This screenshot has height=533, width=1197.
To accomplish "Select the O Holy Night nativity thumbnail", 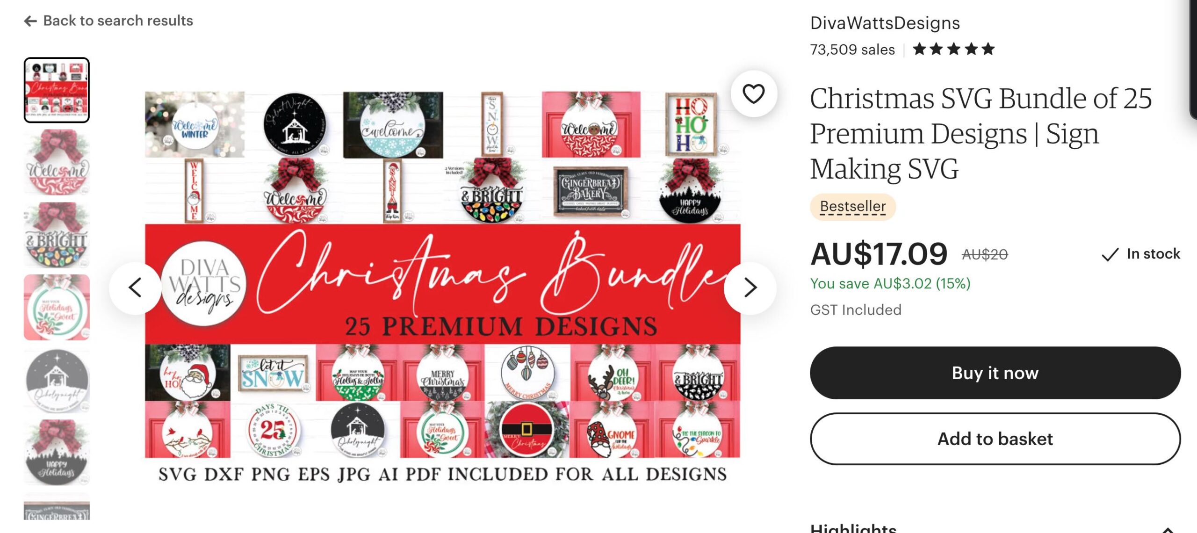I will tap(57, 380).
